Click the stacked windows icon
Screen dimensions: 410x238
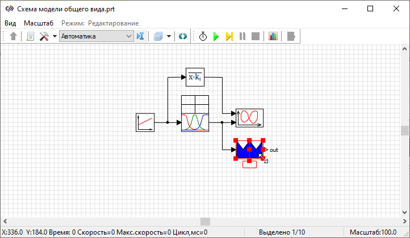pos(158,36)
